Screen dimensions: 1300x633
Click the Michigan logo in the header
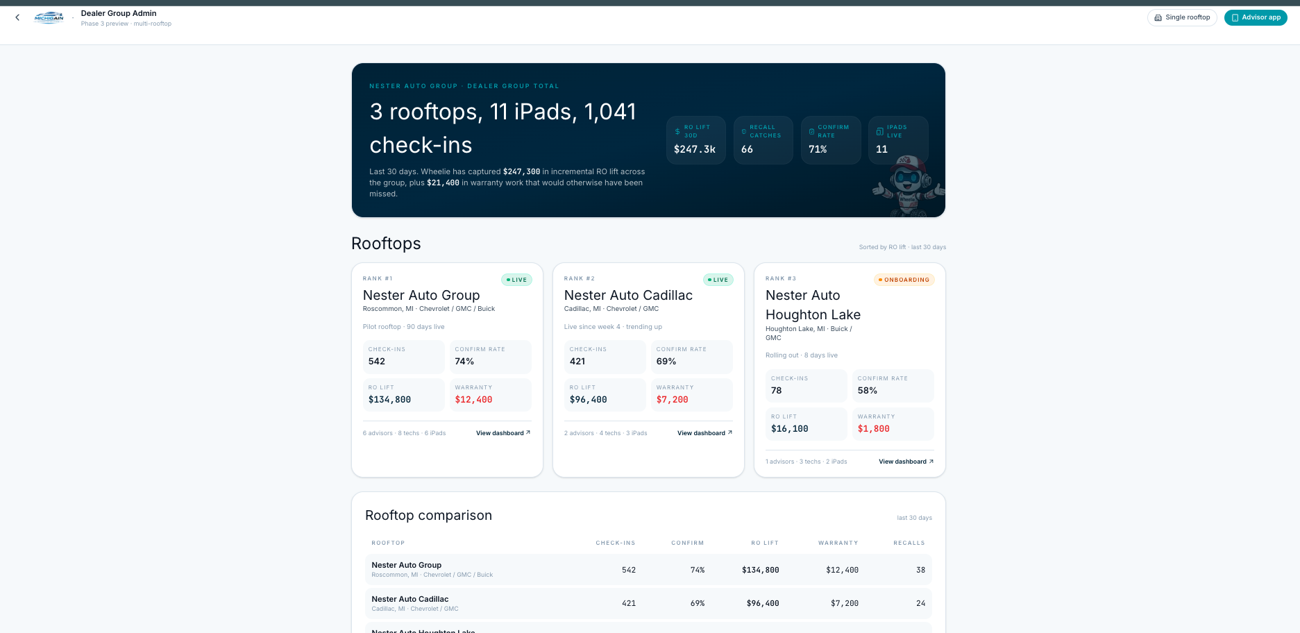(x=49, y=18)
